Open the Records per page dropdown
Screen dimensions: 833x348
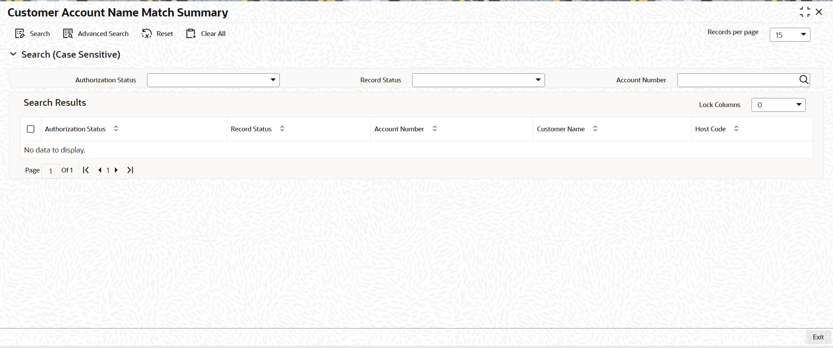(790, 35)
